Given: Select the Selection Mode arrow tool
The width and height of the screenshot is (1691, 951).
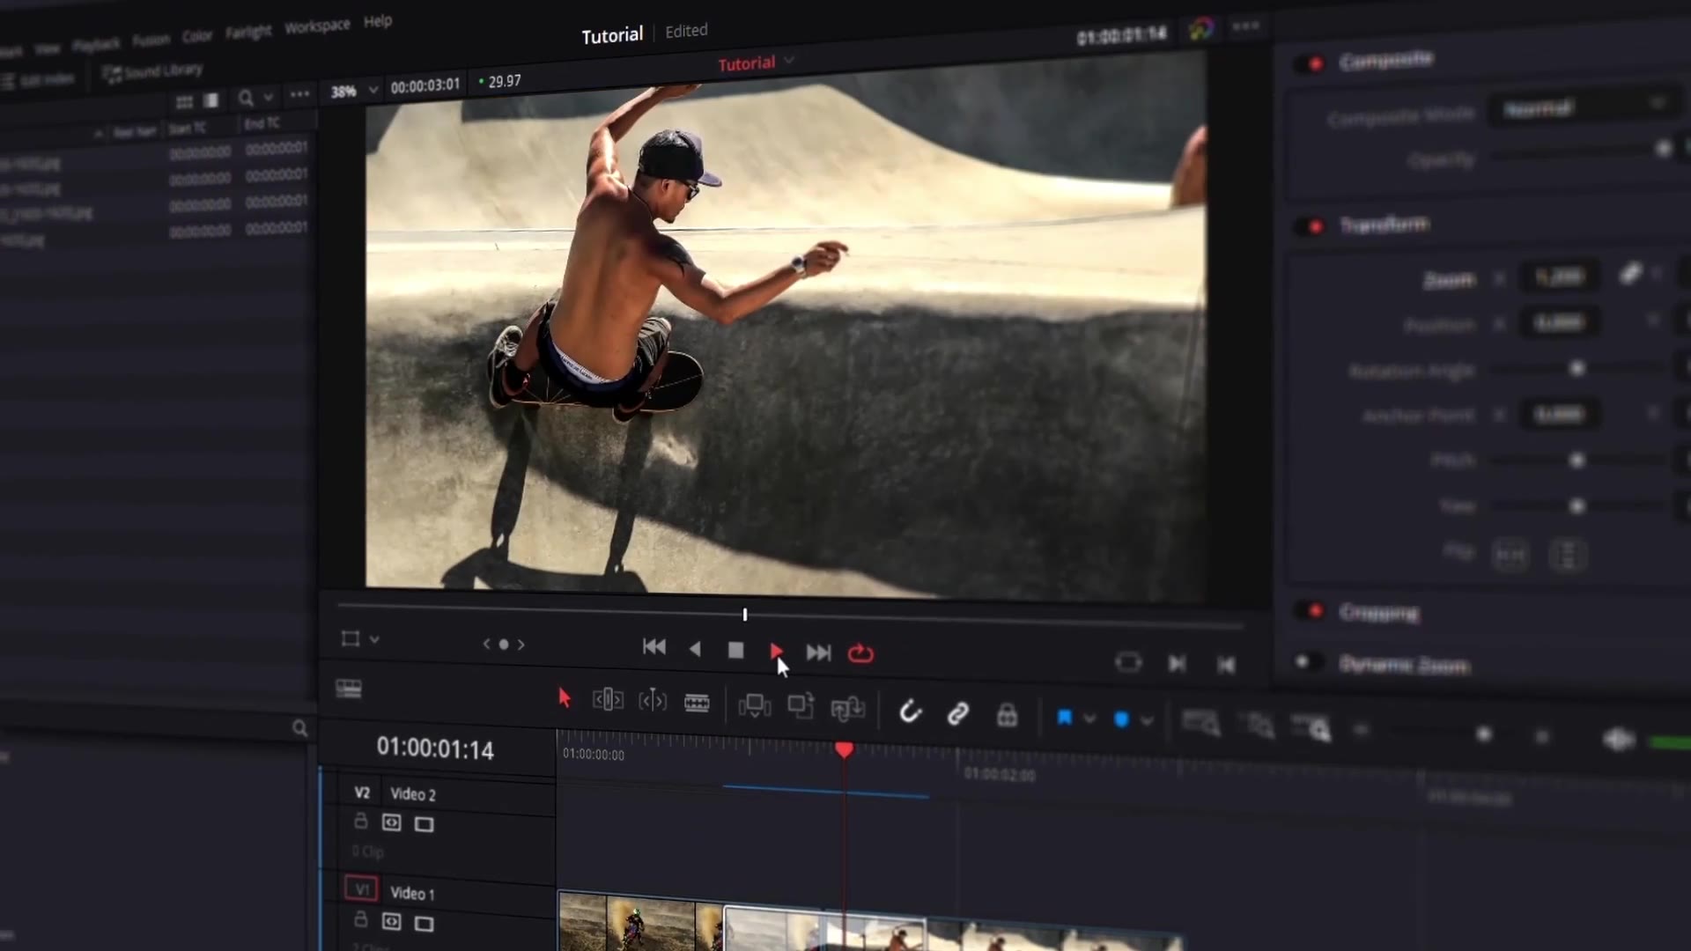Looking at the screenshot, I should click(565, 698).
